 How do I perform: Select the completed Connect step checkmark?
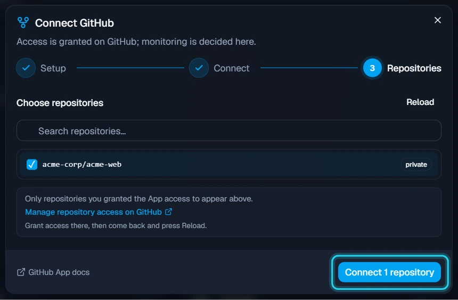pyautogui.click(x=199, y=68)
